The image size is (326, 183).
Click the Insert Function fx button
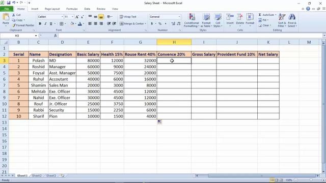tap(56, 36)
